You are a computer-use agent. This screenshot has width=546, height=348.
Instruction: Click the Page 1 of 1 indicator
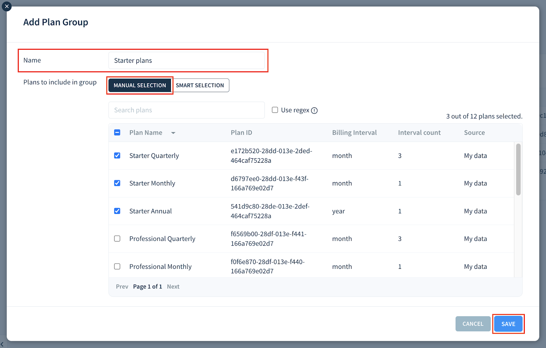[147, 287]
